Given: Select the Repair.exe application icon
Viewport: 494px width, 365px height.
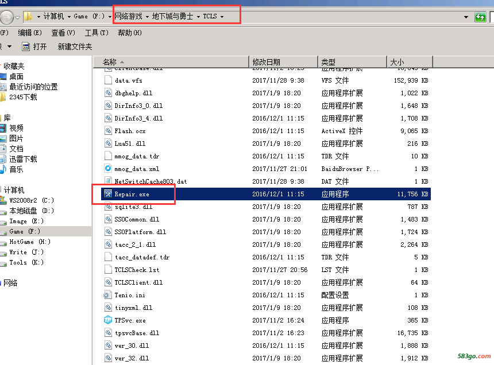Looking at the screenshot, I should click(x=108, y=194).
